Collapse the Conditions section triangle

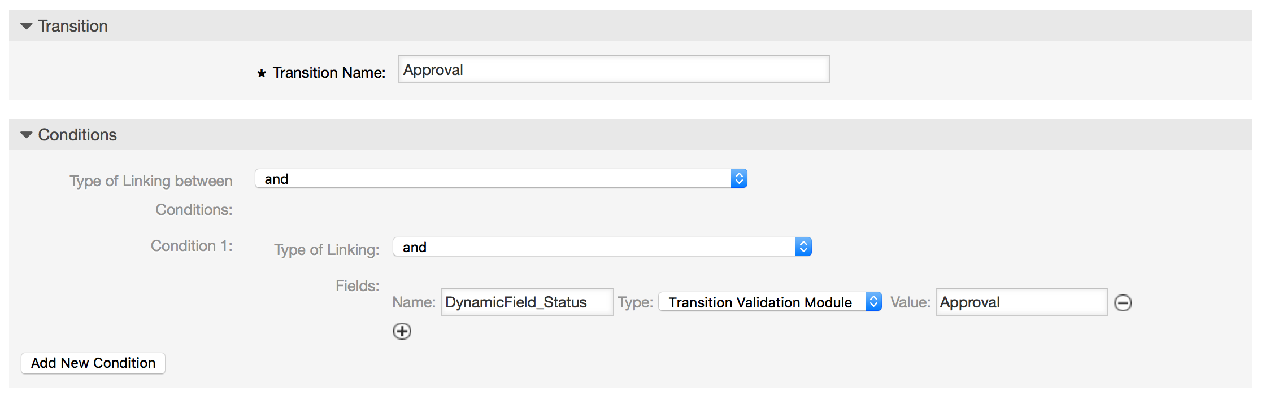click(26, 135)
